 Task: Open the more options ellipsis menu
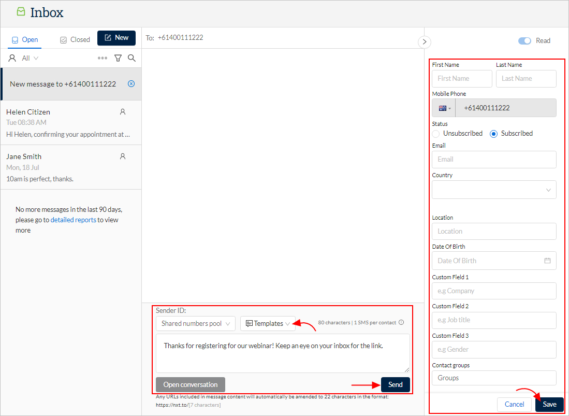point(103,58)
